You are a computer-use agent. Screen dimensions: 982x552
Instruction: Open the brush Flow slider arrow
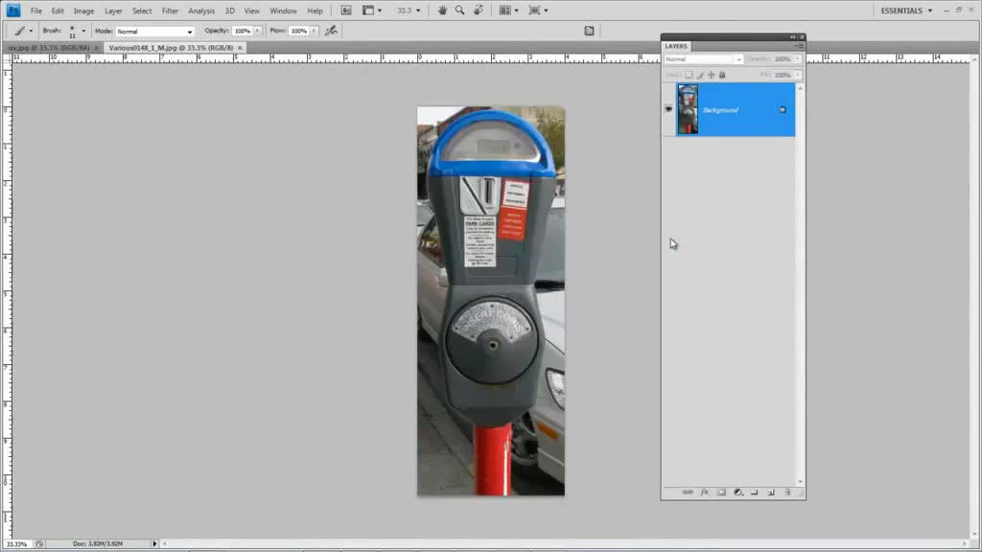tap(315, 31)
